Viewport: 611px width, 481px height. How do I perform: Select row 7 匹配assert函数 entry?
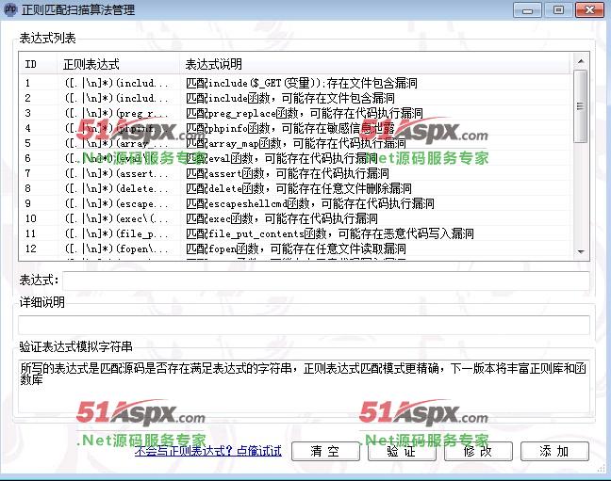[295, 173]
